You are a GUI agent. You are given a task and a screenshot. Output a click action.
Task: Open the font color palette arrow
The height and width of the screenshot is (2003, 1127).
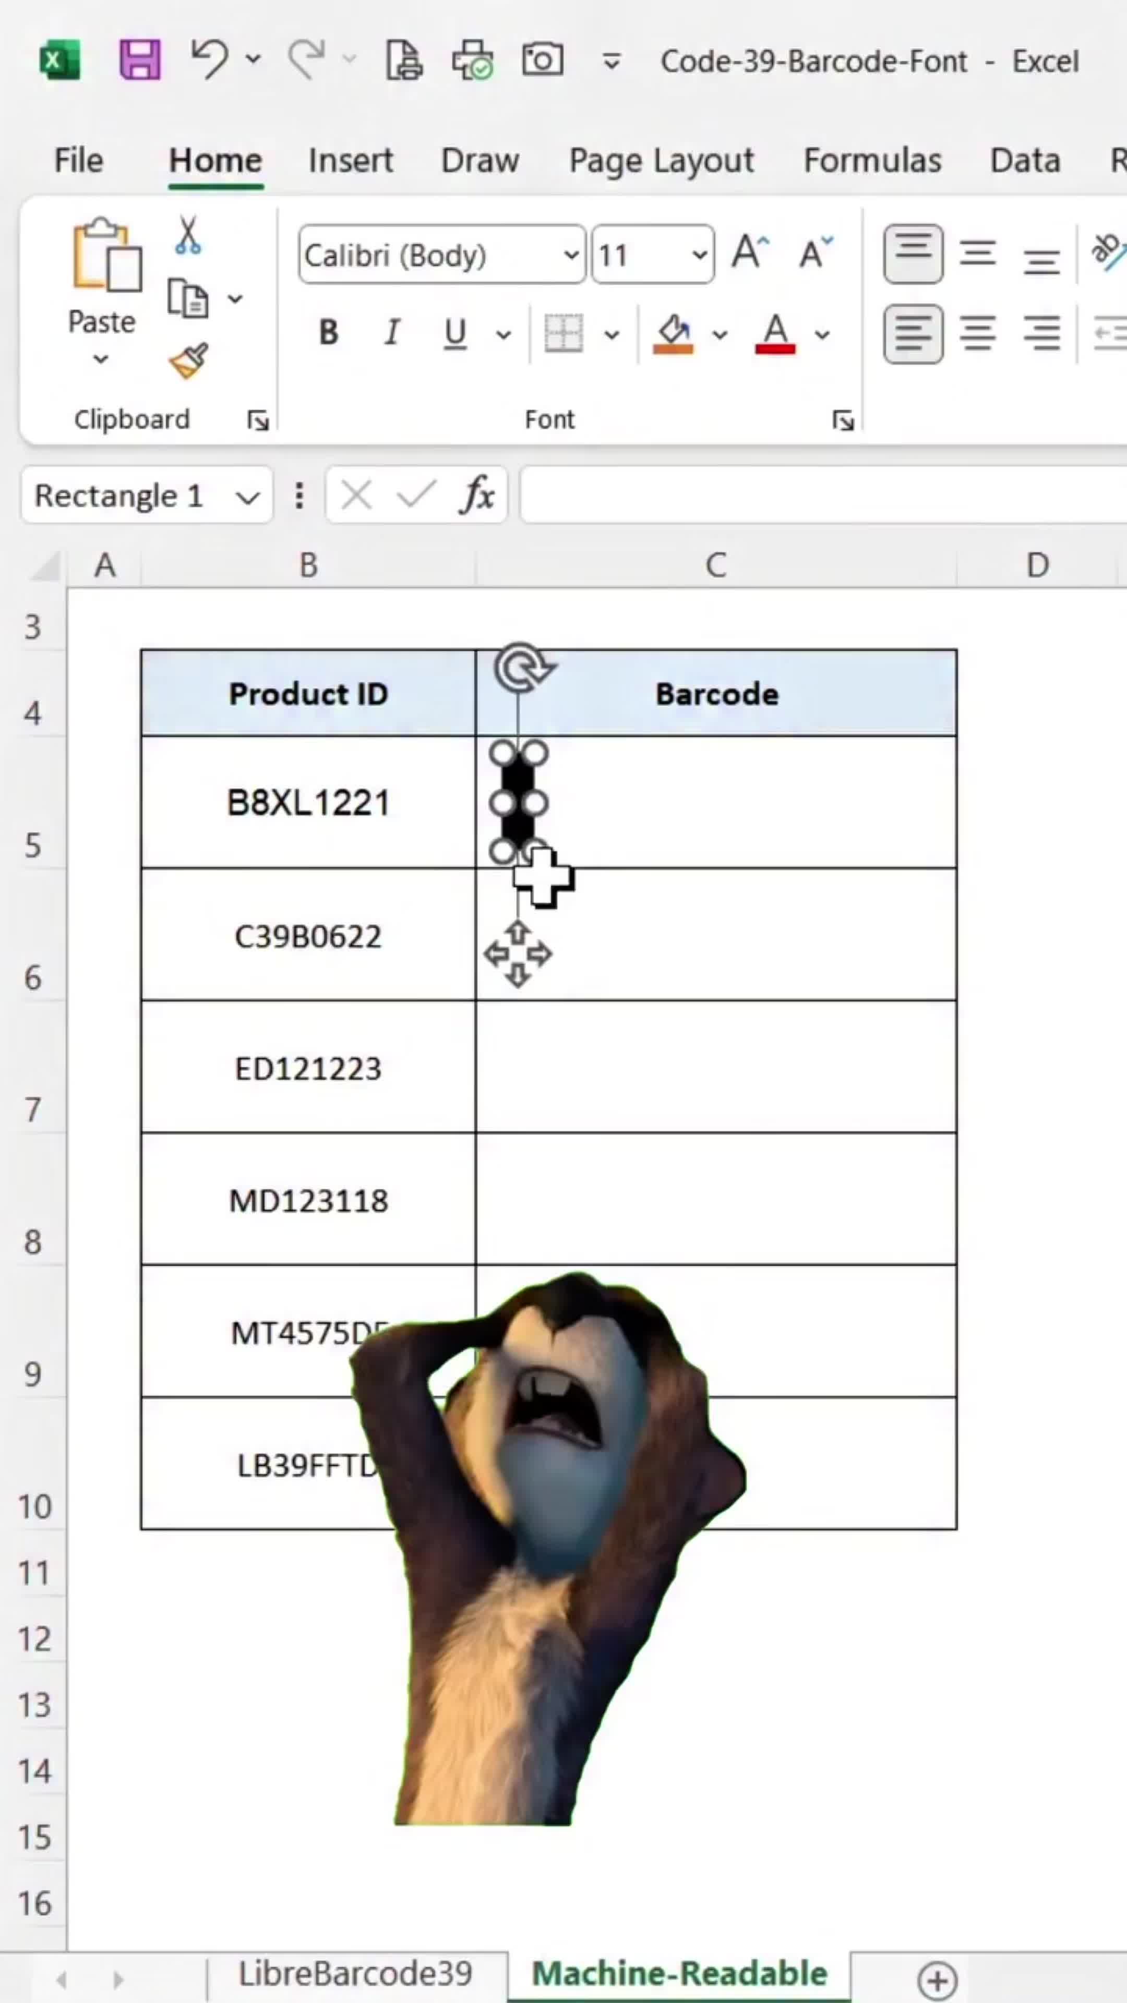(x=822, y=335)
